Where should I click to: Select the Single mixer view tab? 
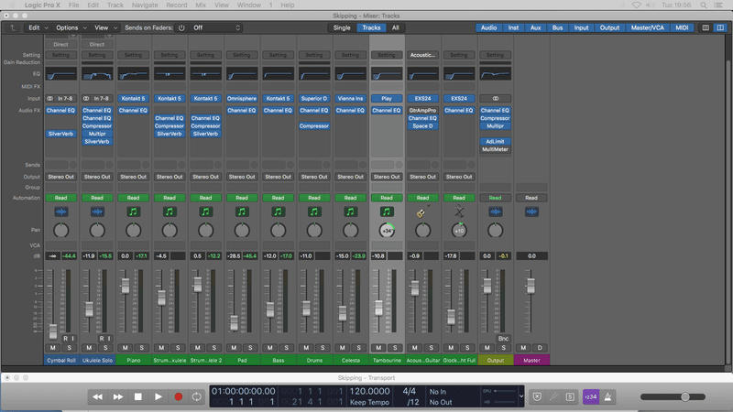pos(342,27)
